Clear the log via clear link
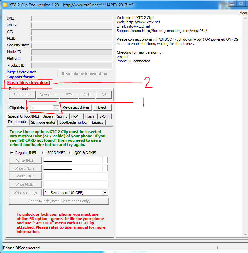The image size is (248, 253). pyautogui.click(x=243, y=13)
